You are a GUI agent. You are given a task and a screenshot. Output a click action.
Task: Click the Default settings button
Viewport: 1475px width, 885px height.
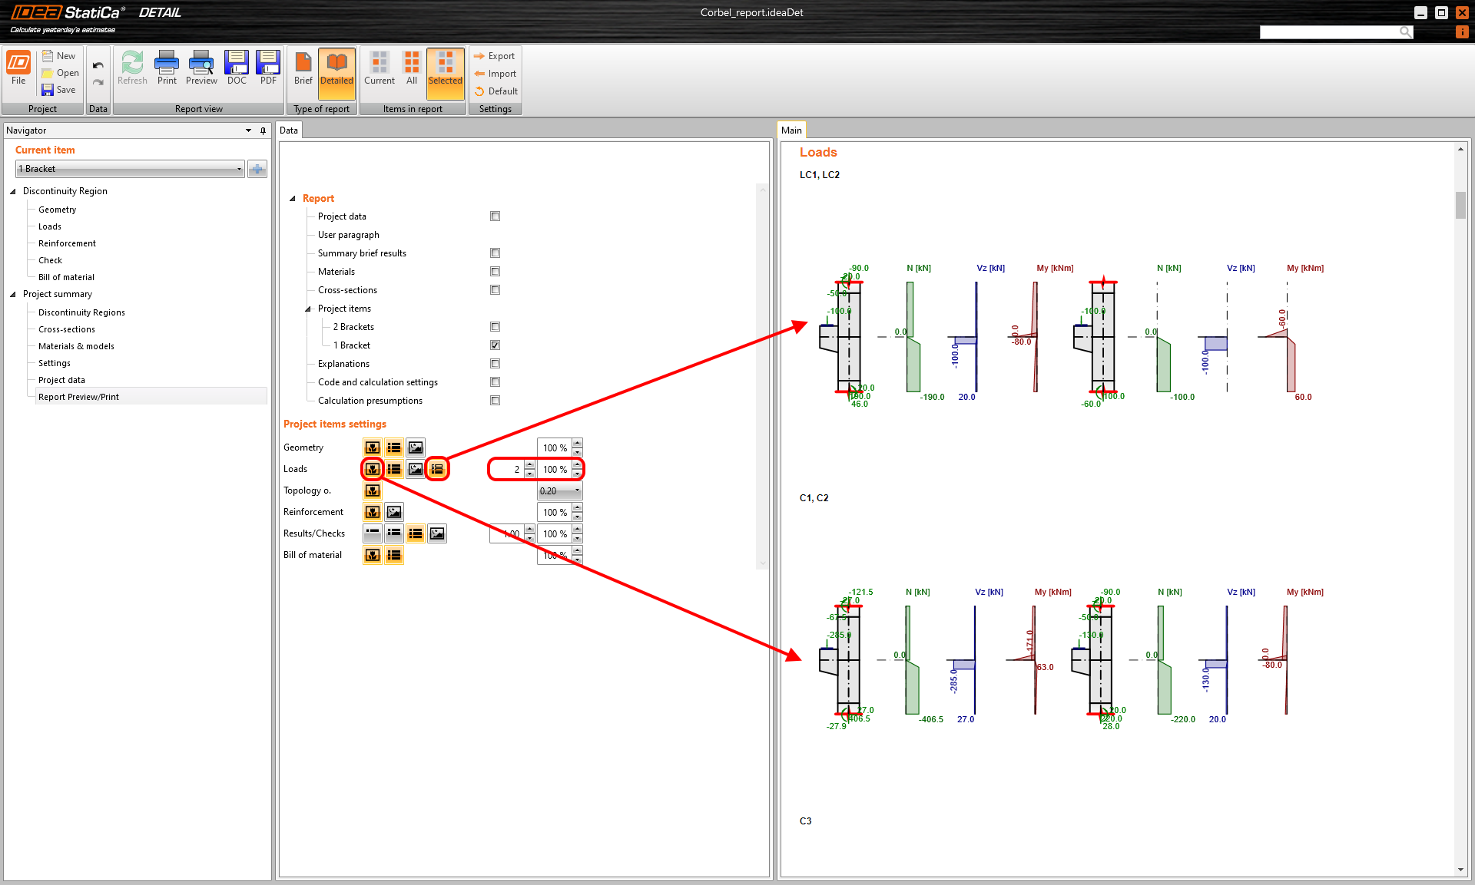[496, 91]
